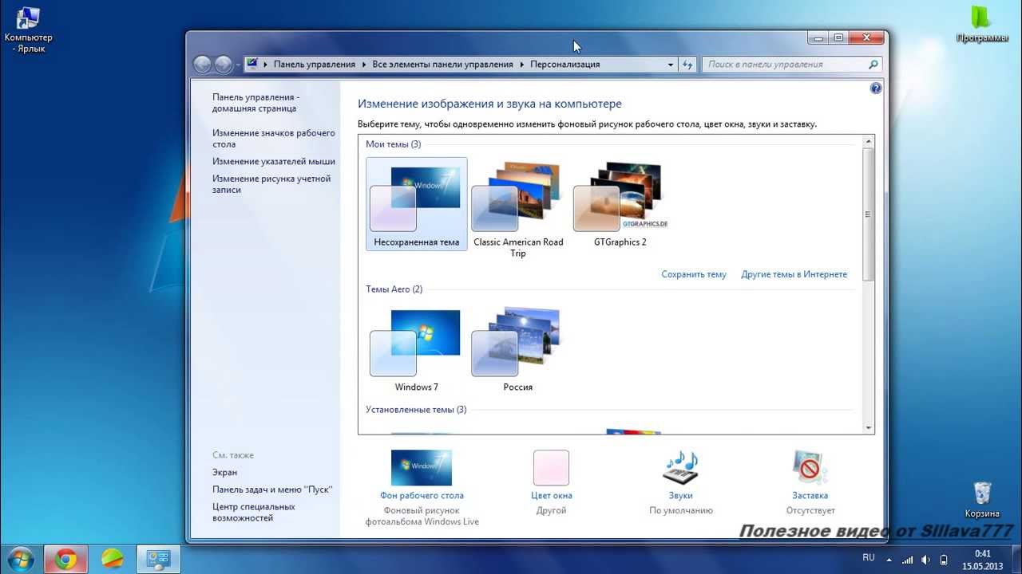The width and height of the screenshot is (1022, 574).
Task: Click the Темы Aero (2) group header
Action: (394, 289)
